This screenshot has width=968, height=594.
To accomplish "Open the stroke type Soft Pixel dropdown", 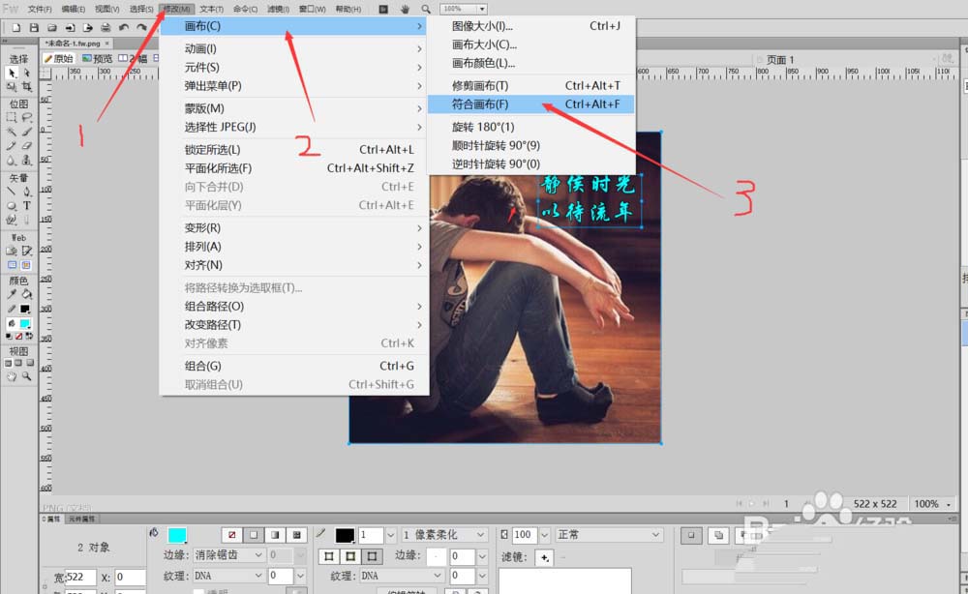I will click(x=444, y=535).
